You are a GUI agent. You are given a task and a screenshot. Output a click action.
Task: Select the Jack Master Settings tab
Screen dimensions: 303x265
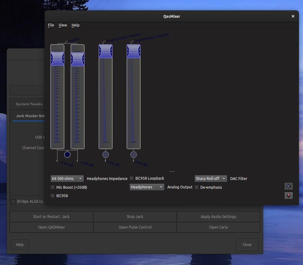click(x=30, y=116)
